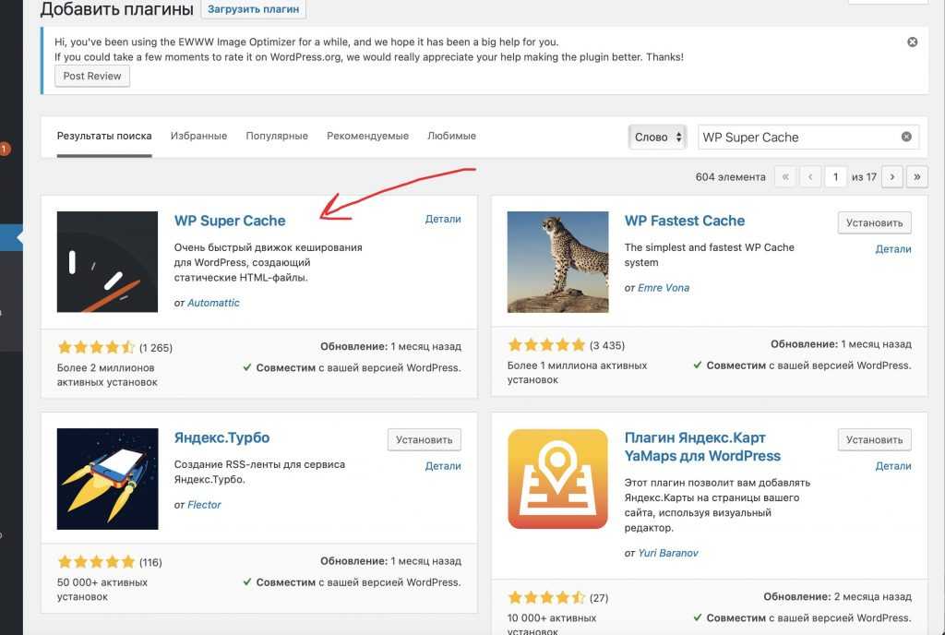Click the WP Fastest Cache cheetah image
The height and width of the screenshot is (635, 945).
tap(557, 262)
